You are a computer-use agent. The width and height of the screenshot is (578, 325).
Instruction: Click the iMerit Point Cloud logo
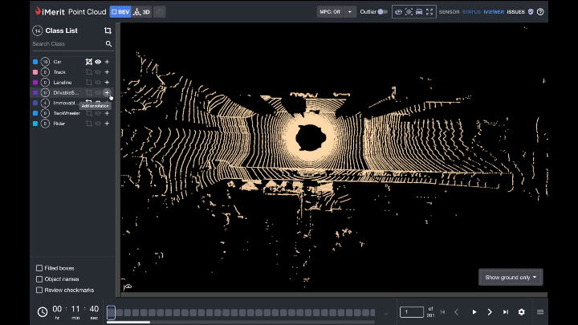click(x=71, y=11)
